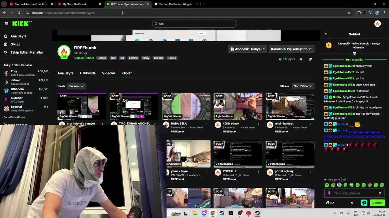This screenshot has width=389, height=218.
Task: Open the Chrome three-dot menu
Action: 385,13
